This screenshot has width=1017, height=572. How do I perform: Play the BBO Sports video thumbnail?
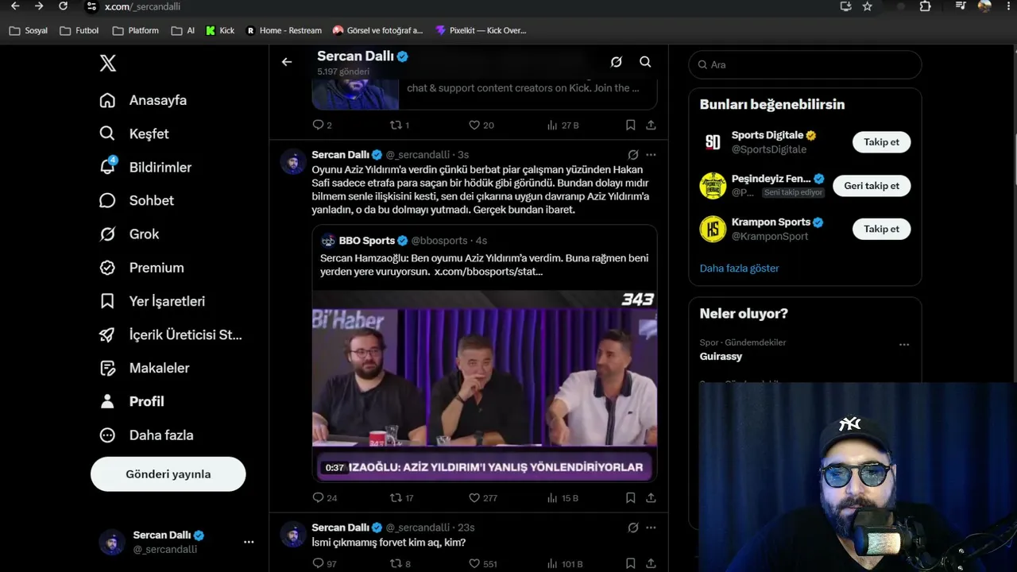pos(485,385)
